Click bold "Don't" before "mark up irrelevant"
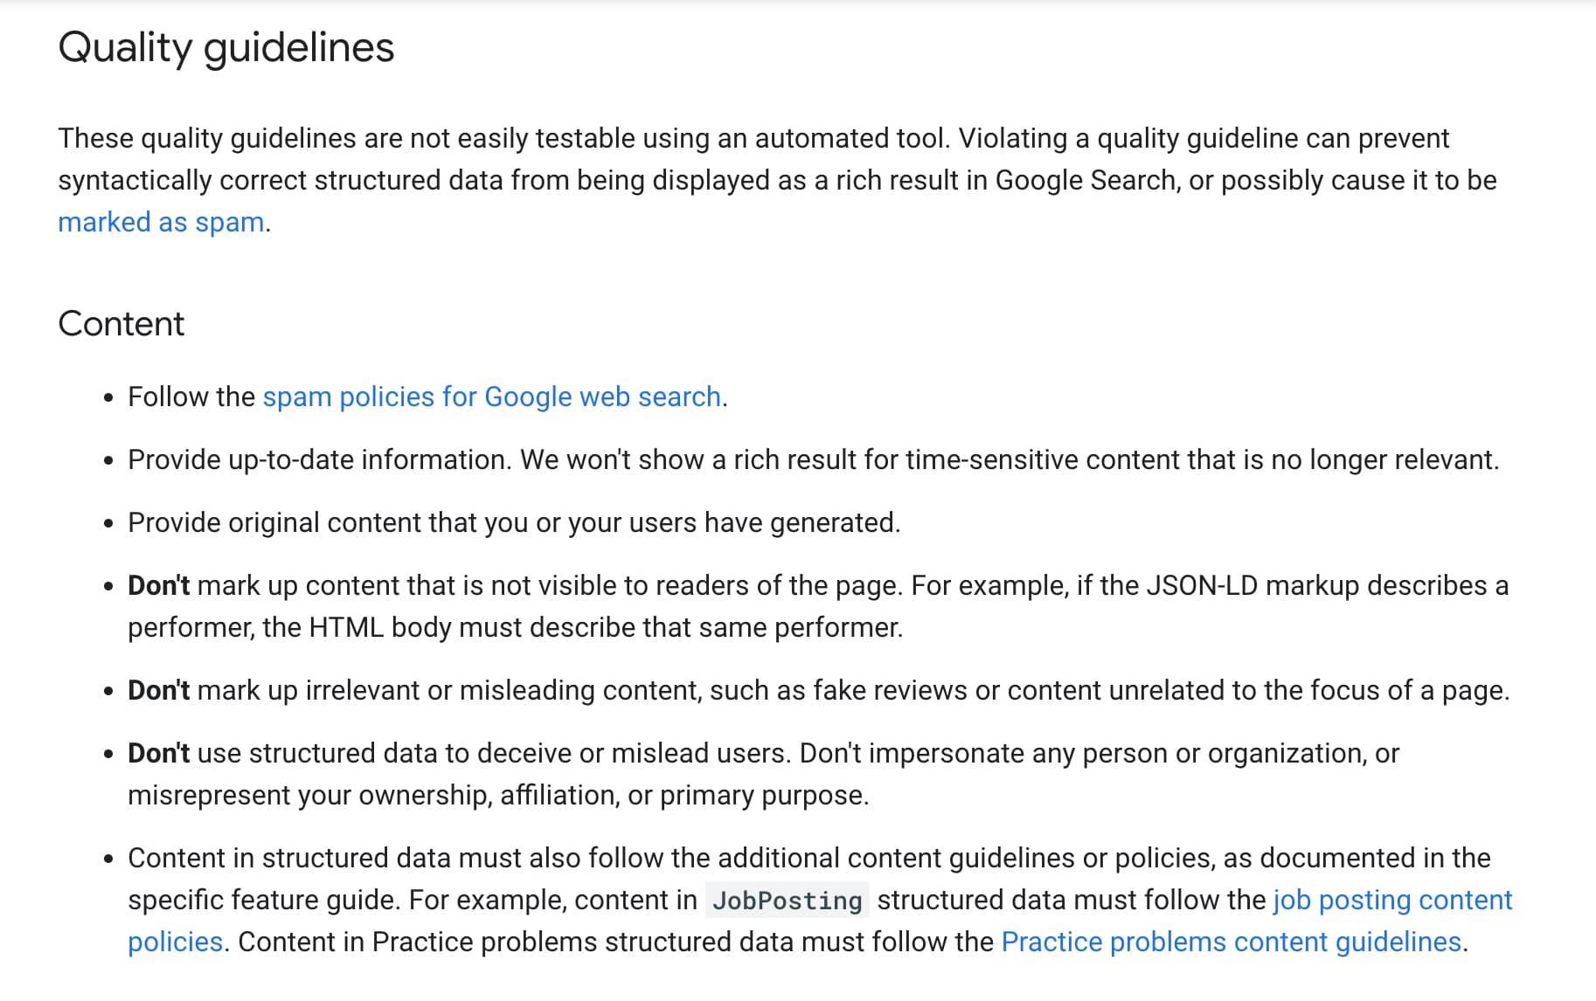This screenshot has height=1001, width=1596. coord(158,690)
